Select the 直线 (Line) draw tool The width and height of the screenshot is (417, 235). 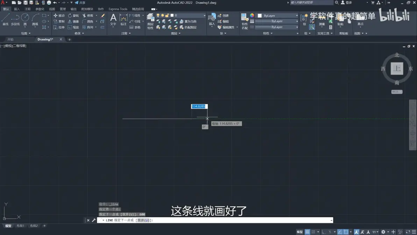(x=6, y=19)
